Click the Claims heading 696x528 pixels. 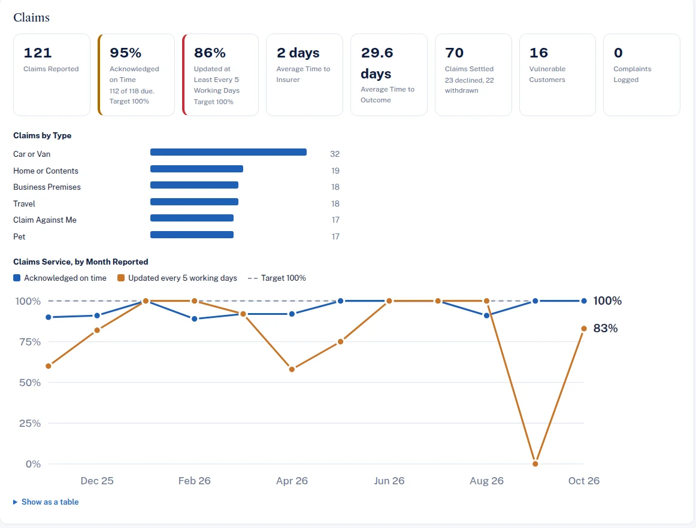(x=32, y=17)
